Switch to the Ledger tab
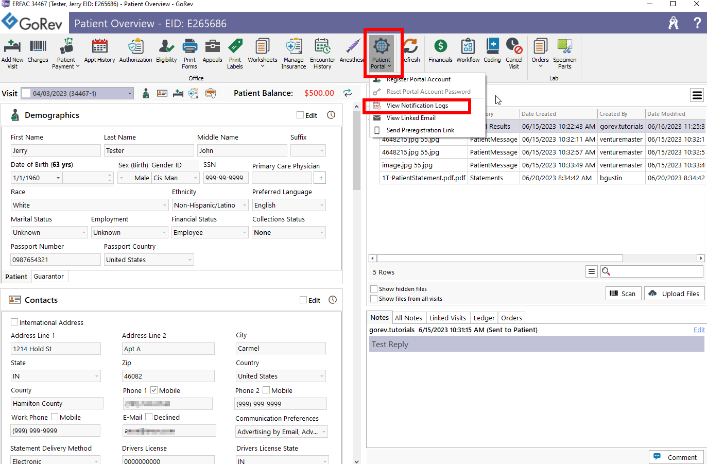The image size is (707, 464). click(484, 318)
